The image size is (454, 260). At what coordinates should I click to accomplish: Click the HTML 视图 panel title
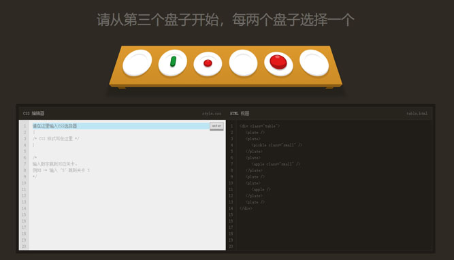tap(240, 114)
